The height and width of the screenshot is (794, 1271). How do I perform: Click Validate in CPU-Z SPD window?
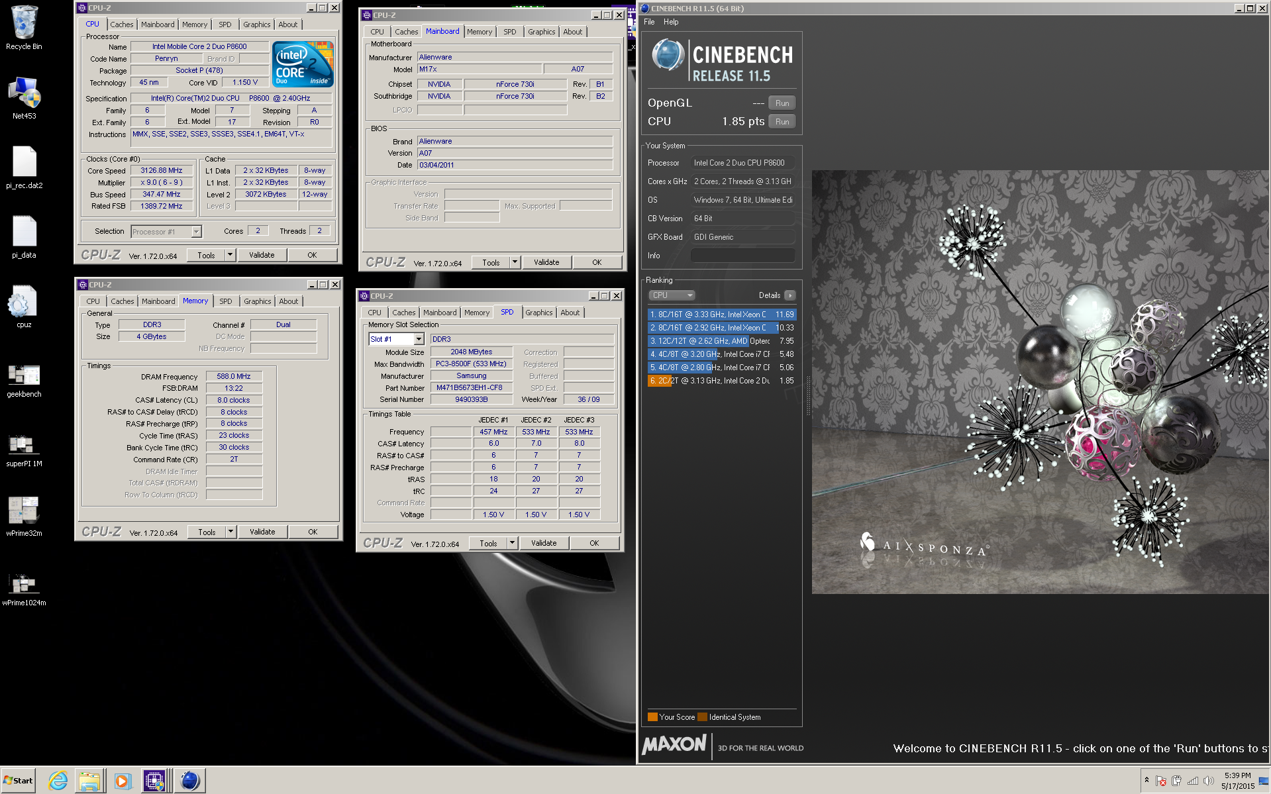tap(544, 543)
